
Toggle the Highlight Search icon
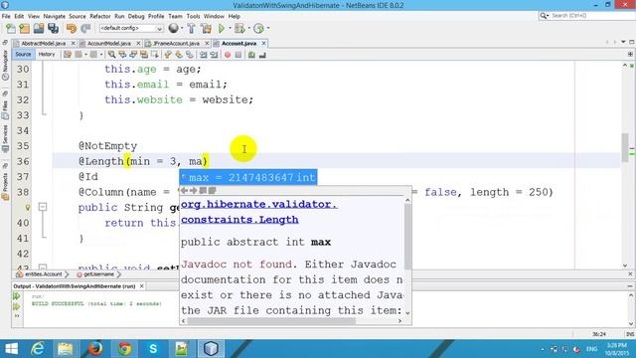(x=144, y=55)
